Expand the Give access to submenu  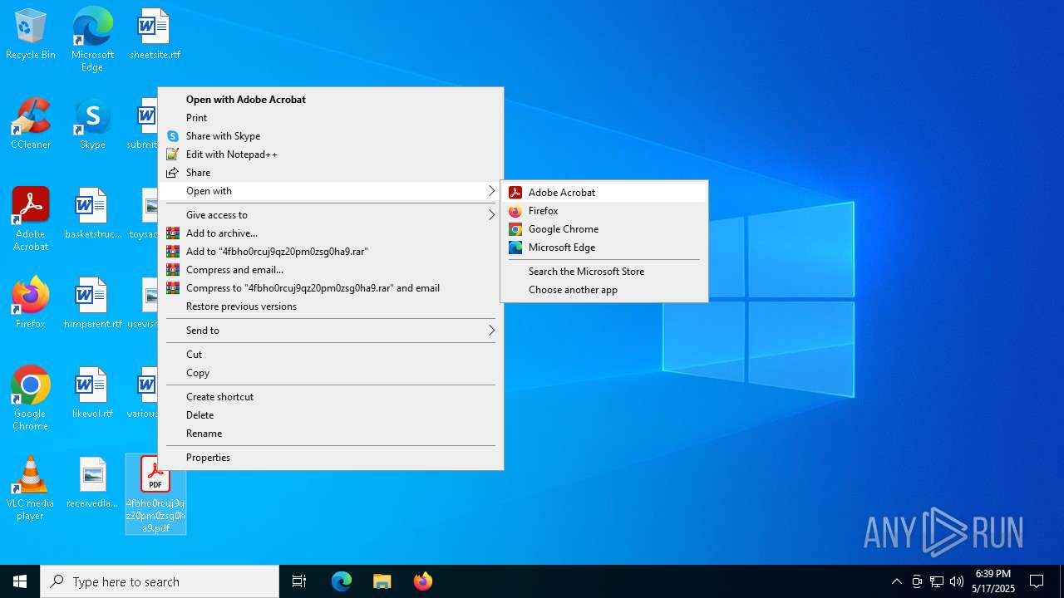coord(331,215)
